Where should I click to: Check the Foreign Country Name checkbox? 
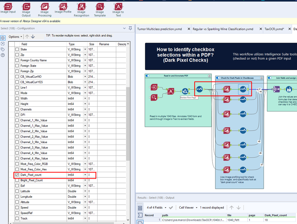tap(17, 60)
